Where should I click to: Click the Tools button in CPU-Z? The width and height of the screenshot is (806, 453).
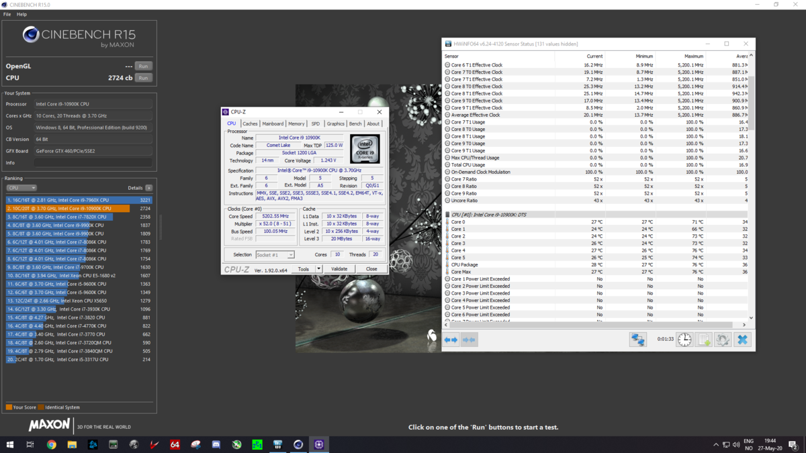(x=304, y=269)
